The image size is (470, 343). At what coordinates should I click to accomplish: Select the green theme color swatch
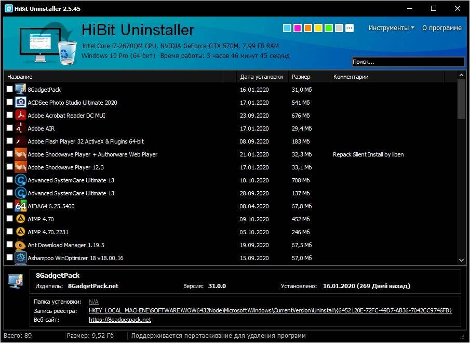(x=329, y=28)
